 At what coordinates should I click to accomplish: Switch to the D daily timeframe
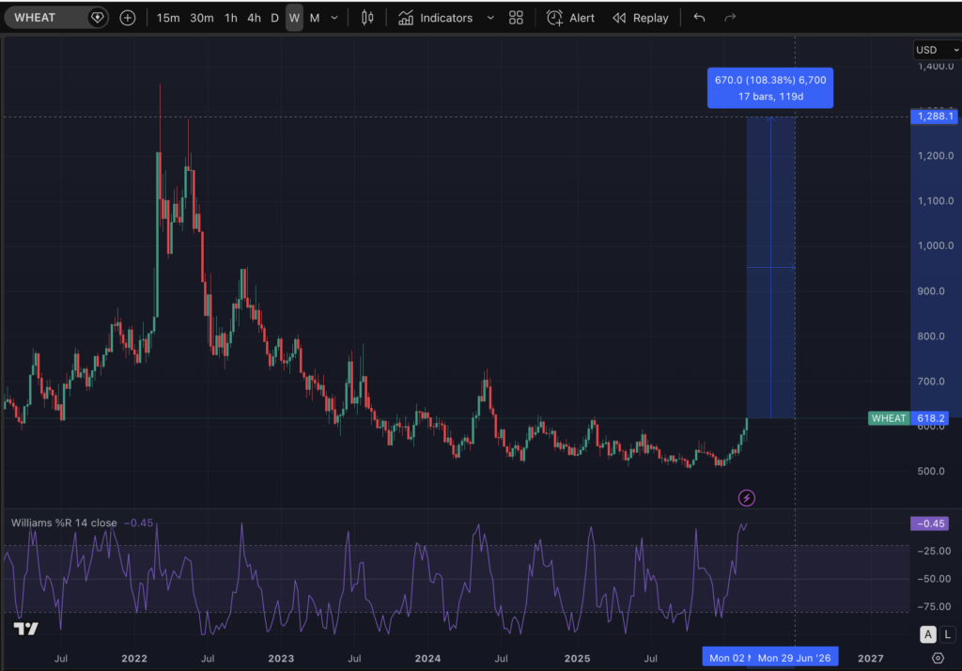pyautogui.click(x=274, y=18)
